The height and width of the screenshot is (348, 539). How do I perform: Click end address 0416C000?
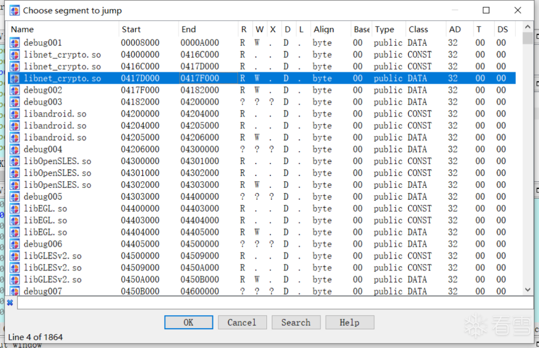point(200,55)
